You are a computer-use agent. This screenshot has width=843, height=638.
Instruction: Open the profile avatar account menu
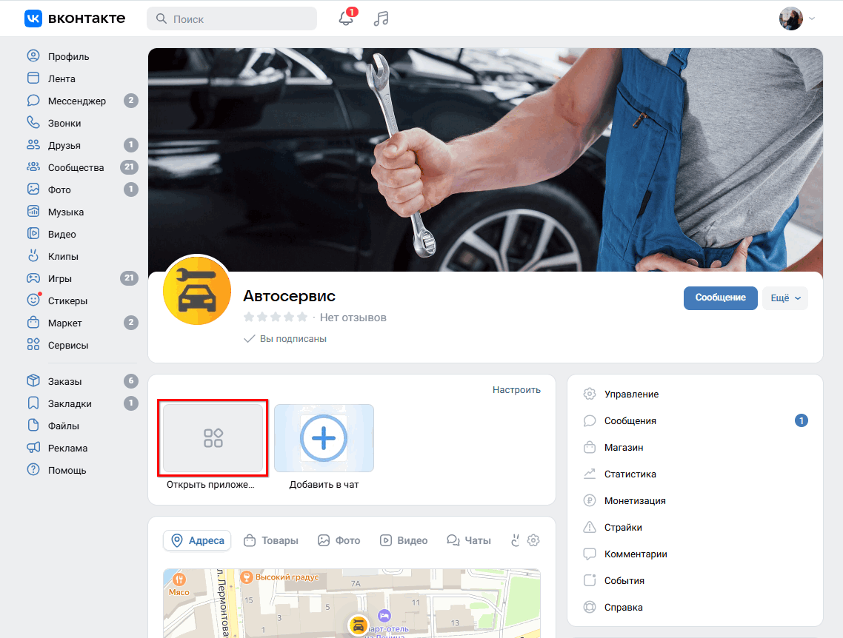pos(796,19)
